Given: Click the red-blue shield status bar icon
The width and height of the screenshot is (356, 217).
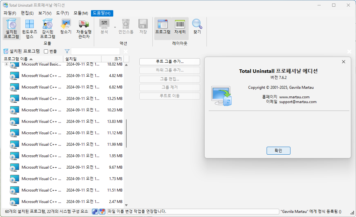Looking at the screenshot, I should pyautogui.click(x=102, y=212).
